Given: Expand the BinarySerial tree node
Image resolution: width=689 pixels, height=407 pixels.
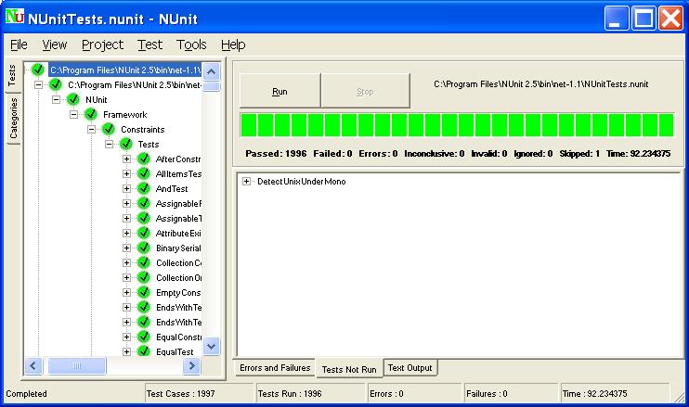Looking at the screenshot, I should tap(126, 248).
